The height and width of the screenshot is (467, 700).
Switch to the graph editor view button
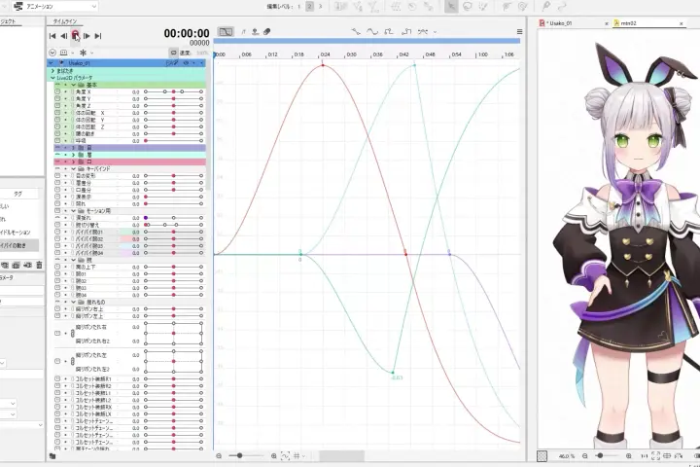[226, 32]
